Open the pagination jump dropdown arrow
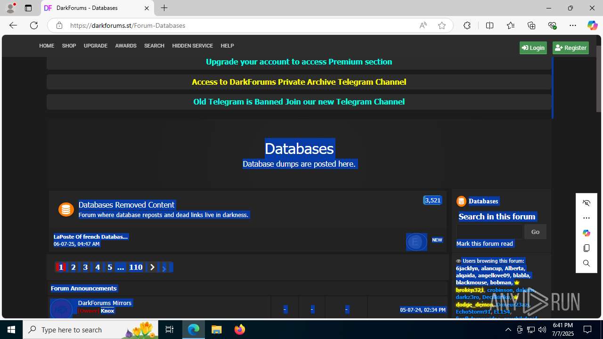 [x=164, y=268]
